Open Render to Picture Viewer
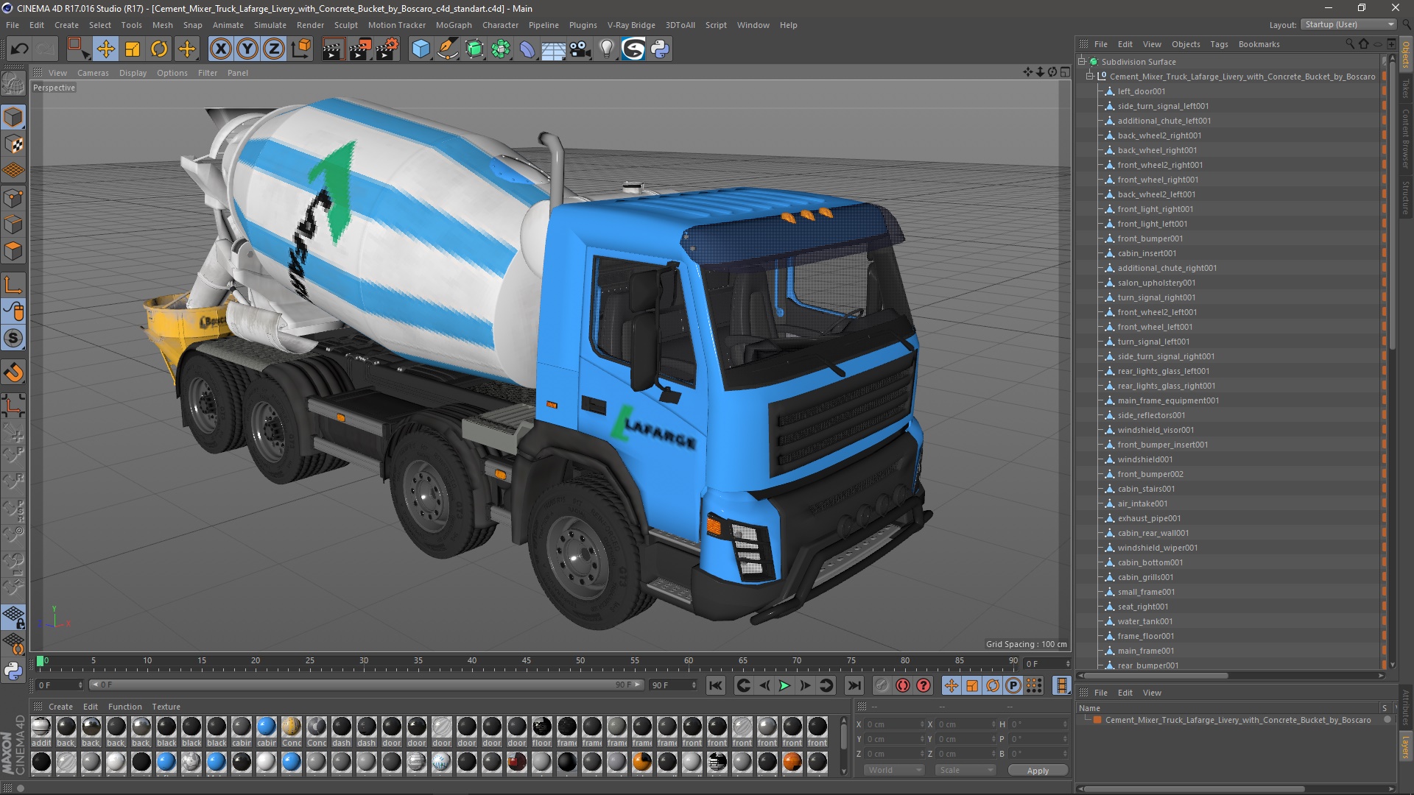The image size is (1414, 795). pyautogui.click(x=360, y=49)
